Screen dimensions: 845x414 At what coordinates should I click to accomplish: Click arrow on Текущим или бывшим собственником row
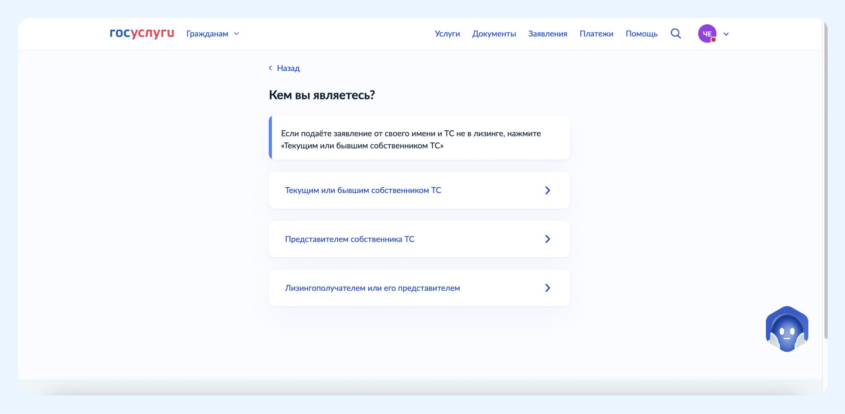(547, 191)
